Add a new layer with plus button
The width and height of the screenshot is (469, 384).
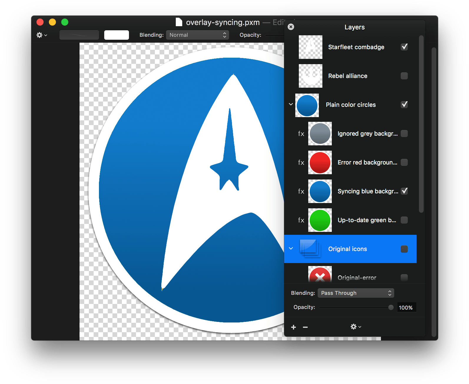coord(294,327)
